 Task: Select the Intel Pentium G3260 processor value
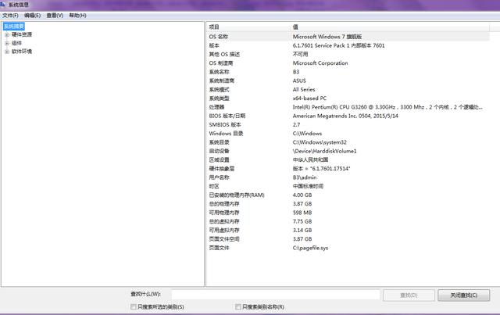click(387, 107)
